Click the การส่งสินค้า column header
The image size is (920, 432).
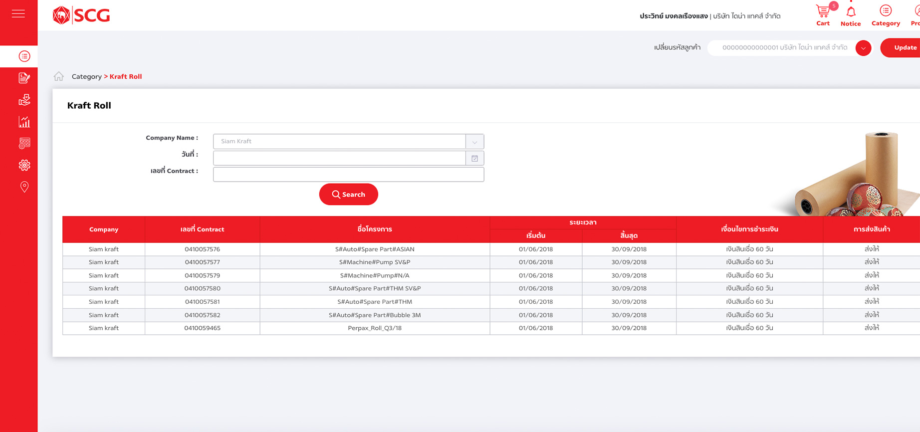point(872,229)
